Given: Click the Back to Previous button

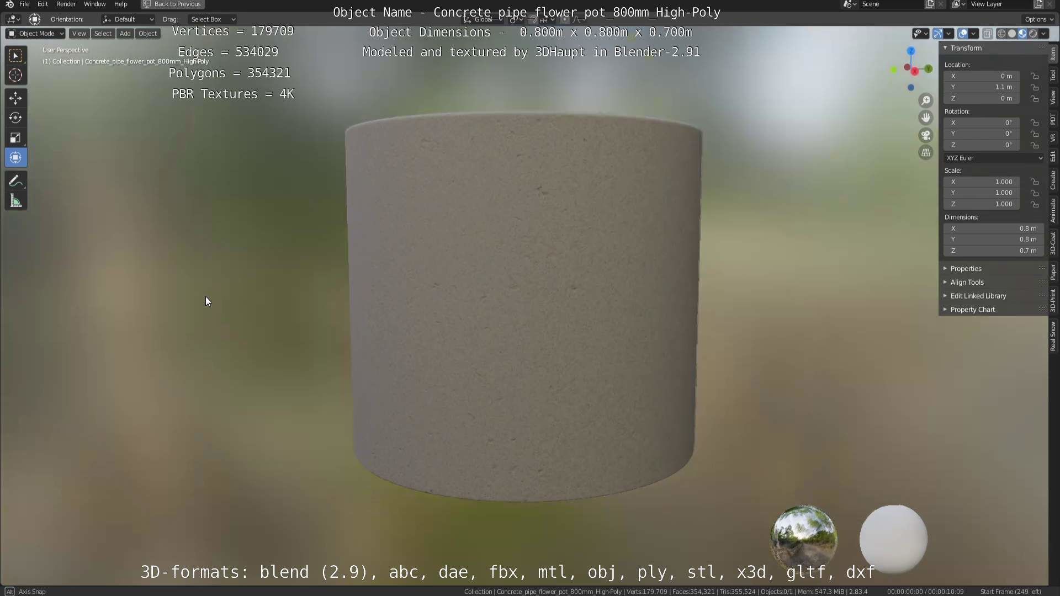Looking at the screenshot, I should 172,4.
